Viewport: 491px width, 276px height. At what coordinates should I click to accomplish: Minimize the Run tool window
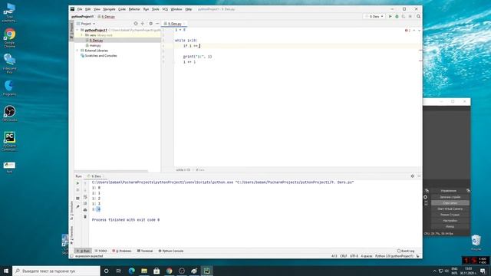click(x=419, y=176)
